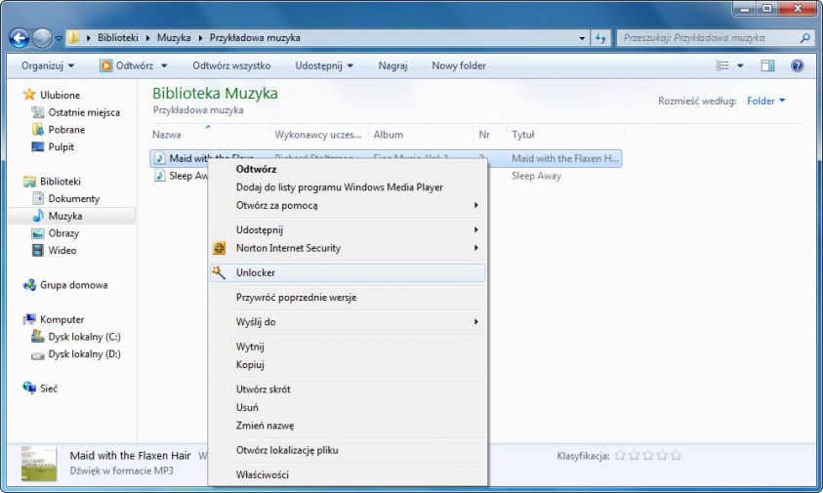Click the Unlocker wand icon in context menu
Screen dimensions: 823x493
[x=219, y=272]
